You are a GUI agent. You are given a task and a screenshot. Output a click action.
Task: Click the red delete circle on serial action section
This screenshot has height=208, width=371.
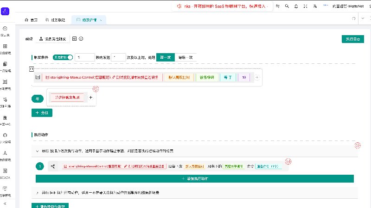pyautogui.click(x=358, y=145)
